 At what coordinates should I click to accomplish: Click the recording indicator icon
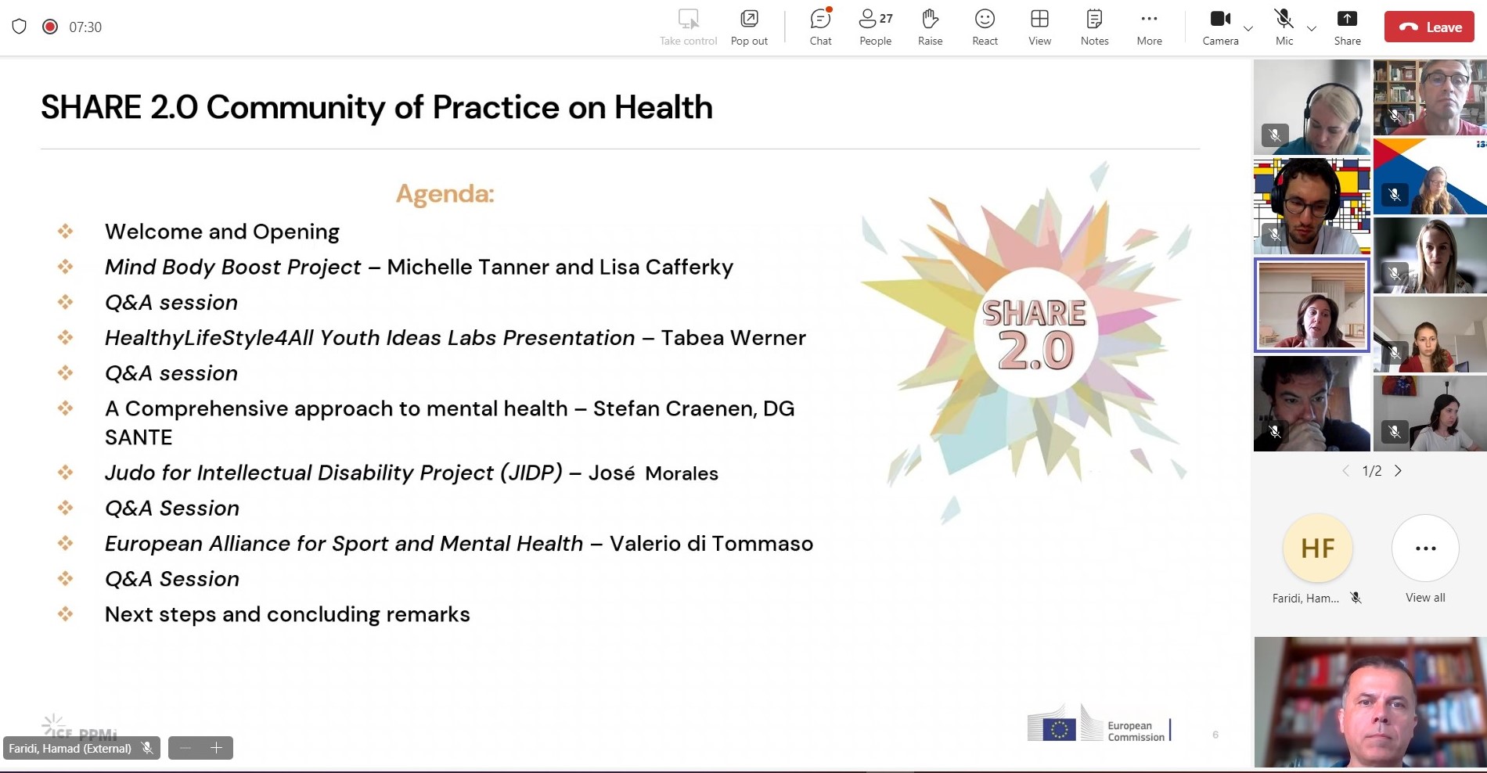50,27
